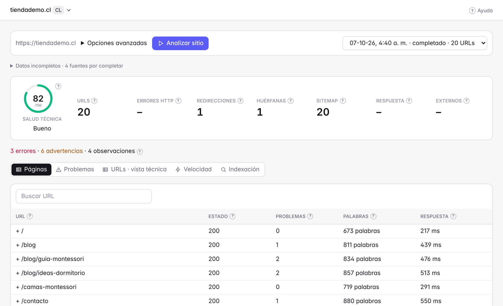Click the 4 observaciones text
Screen dimensions: 503x306
112,151
